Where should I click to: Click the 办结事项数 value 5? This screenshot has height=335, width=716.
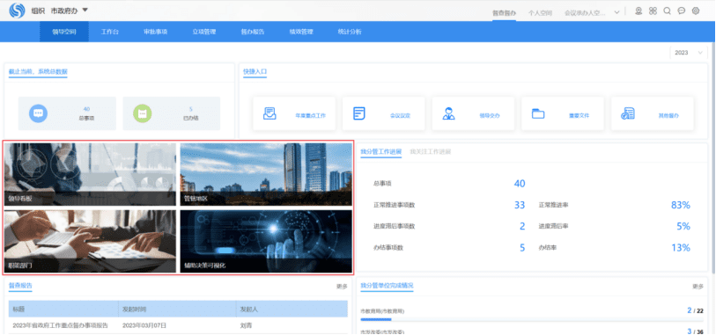point(522,247)
